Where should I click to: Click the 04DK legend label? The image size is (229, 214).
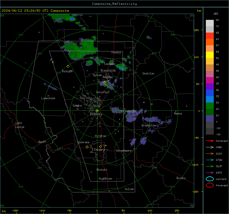pos(219,147)
